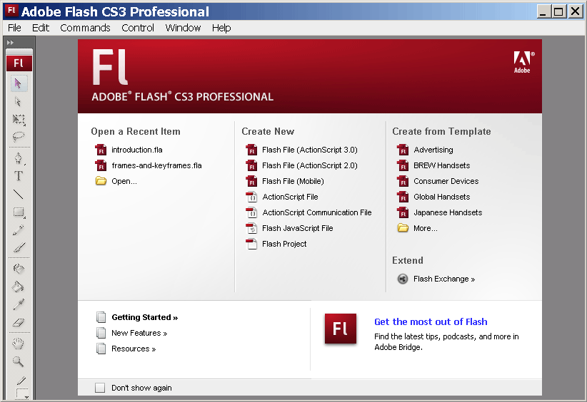Open the Edit menu
Image resolution: width=587 pixels, height=402 pixels.
[x=41, y=28]
